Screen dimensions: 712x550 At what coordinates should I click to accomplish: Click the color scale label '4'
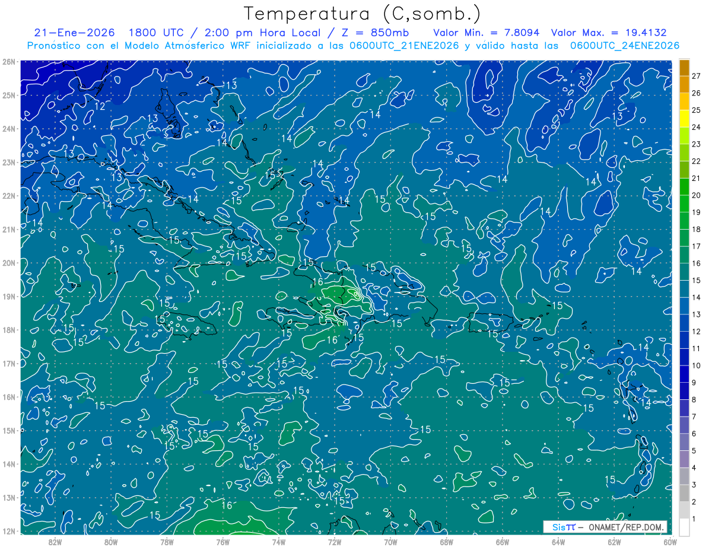(694, 468)
